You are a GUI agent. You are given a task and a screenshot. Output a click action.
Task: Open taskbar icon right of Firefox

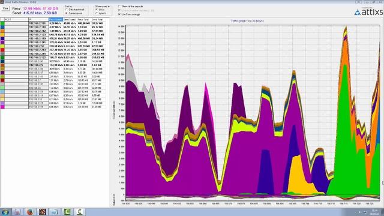point(43,212)
